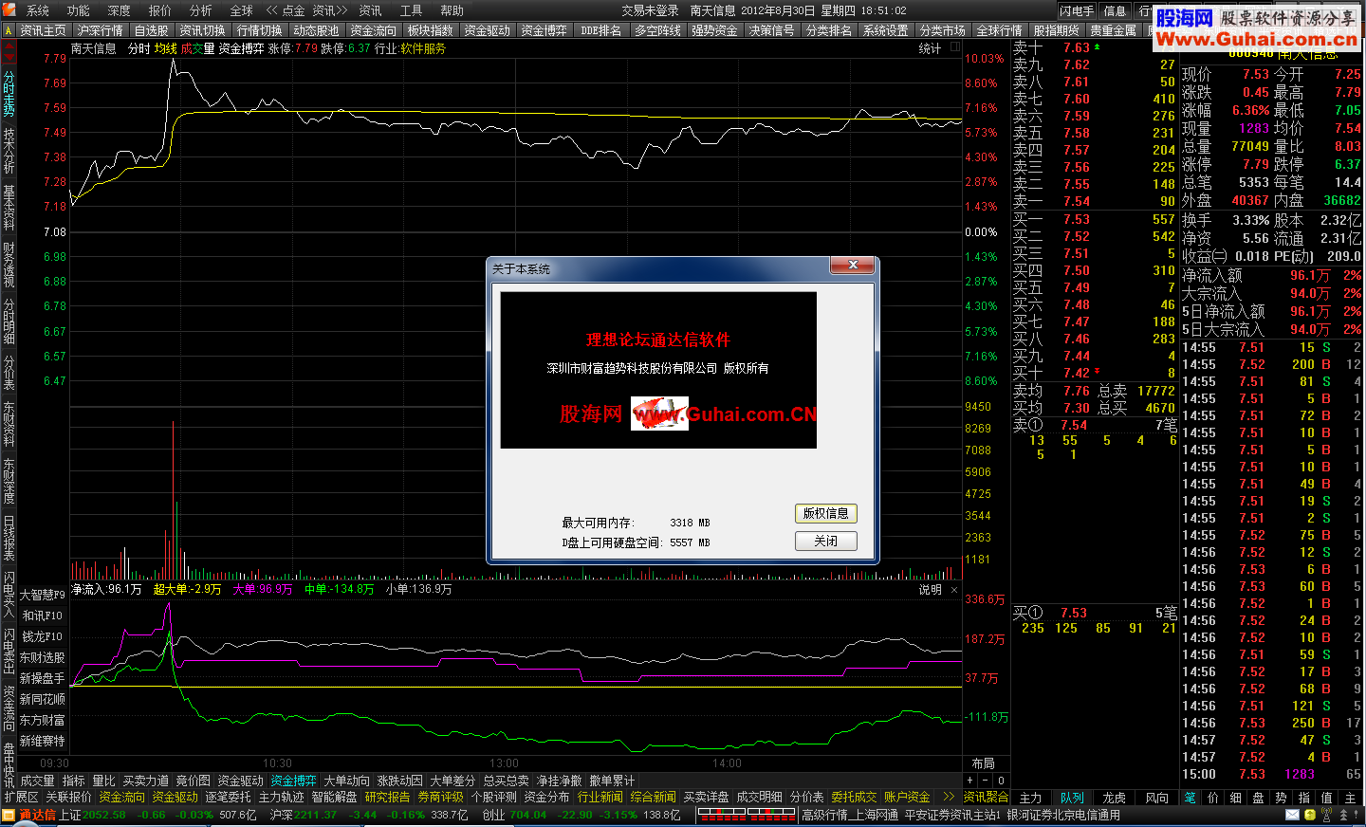The image size is (1366, 827).
Task: Click 统计 at chart top right
Action: point(930,48)
